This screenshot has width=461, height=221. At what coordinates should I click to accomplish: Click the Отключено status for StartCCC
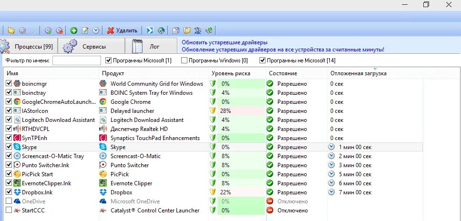point(293,211)
